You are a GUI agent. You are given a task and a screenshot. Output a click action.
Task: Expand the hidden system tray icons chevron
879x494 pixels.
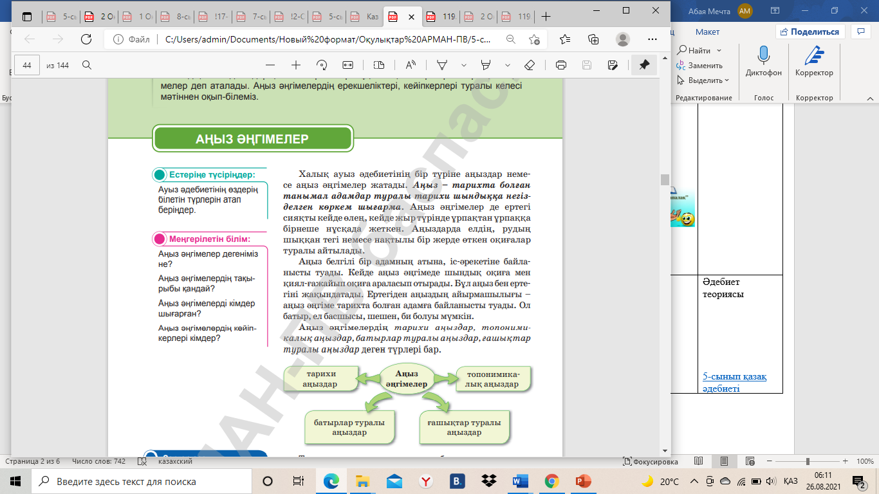tap(694, 481)
